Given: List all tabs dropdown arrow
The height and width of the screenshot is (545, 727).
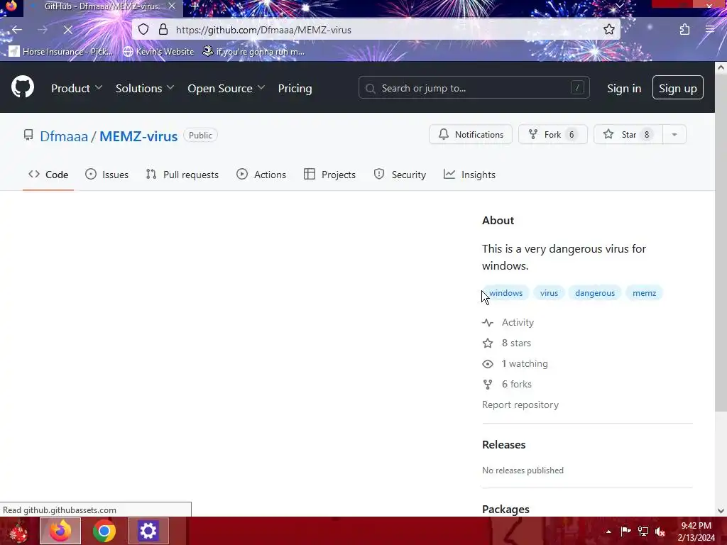Looking at the screenshot, I should [619, 6].
